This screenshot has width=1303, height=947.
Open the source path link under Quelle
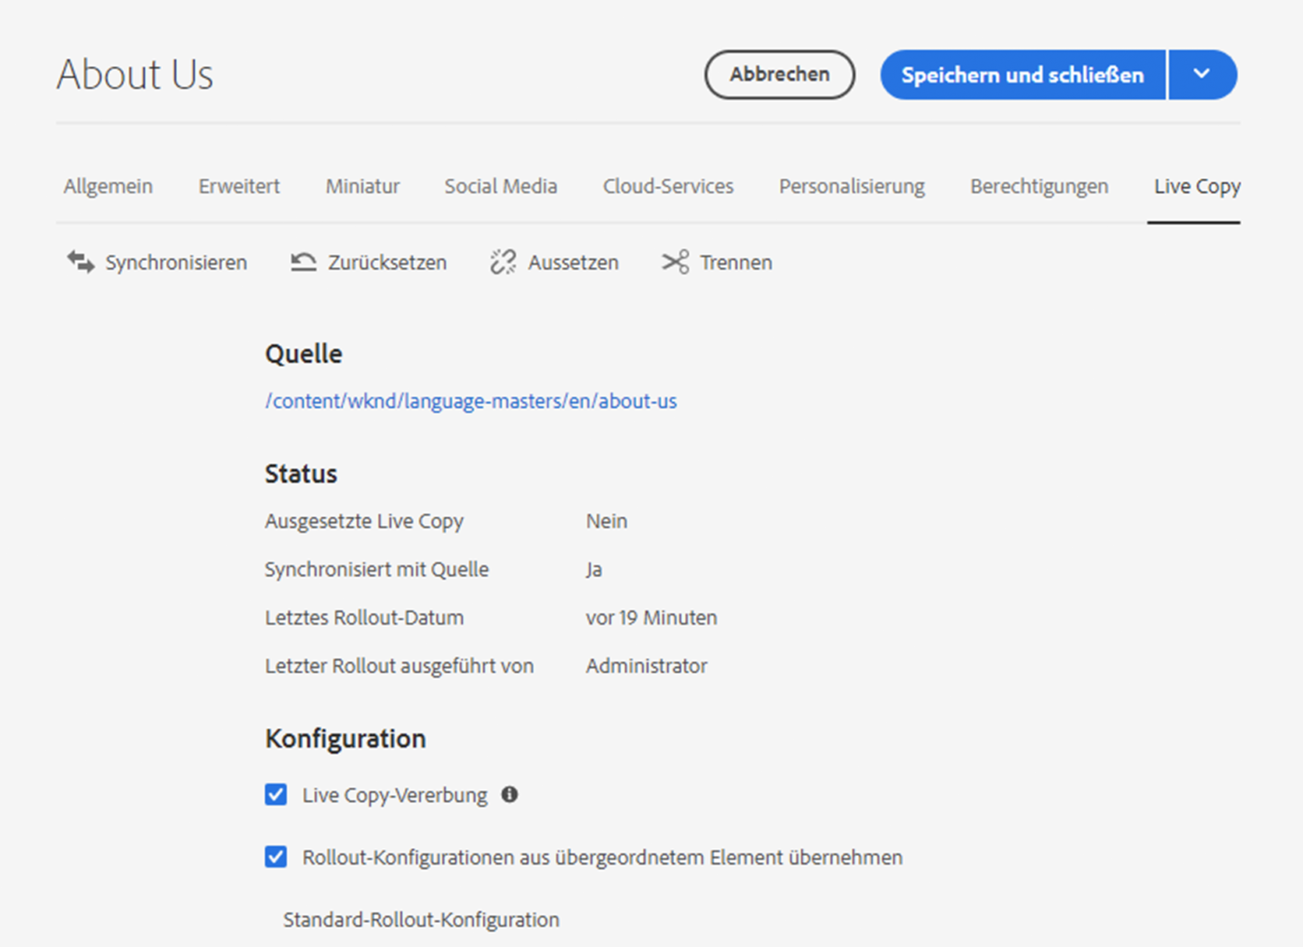click(471, 401)
